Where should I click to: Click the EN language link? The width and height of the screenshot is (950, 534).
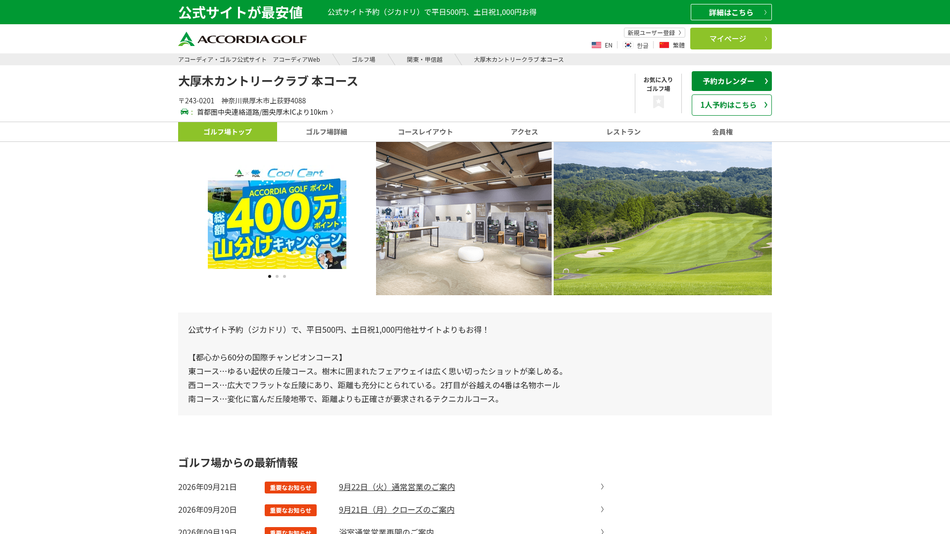609,45
